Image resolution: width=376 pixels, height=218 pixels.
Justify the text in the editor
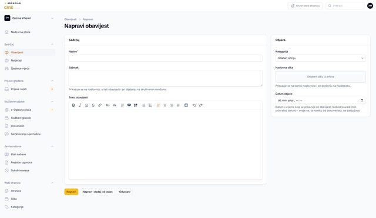[178, 105]
